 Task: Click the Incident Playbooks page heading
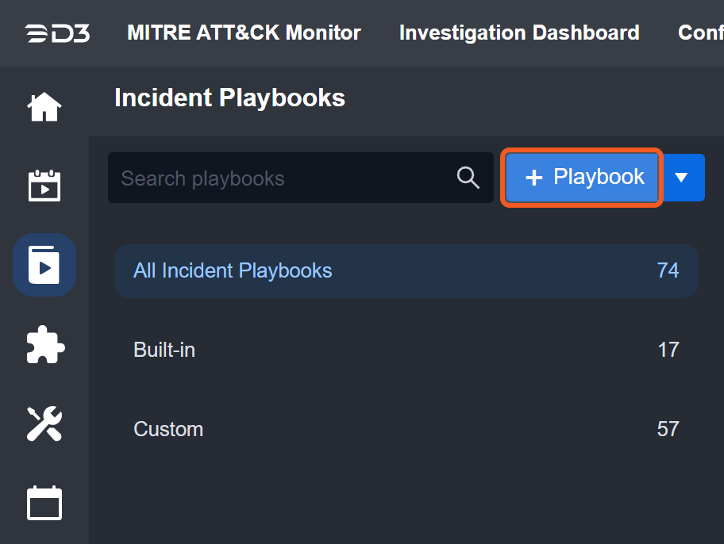pos(229,98)
